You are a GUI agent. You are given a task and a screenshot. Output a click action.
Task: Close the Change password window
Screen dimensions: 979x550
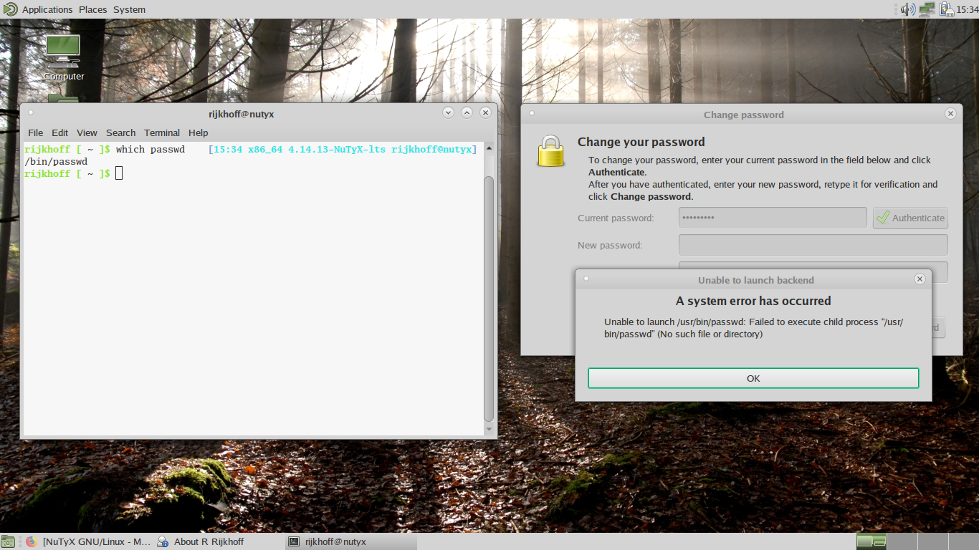pyautogui.click(x=950, y=114)
